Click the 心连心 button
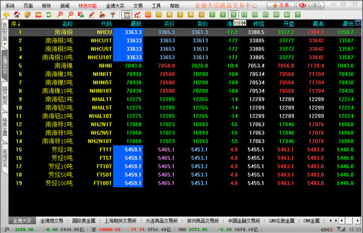 [x=310, y=5]
